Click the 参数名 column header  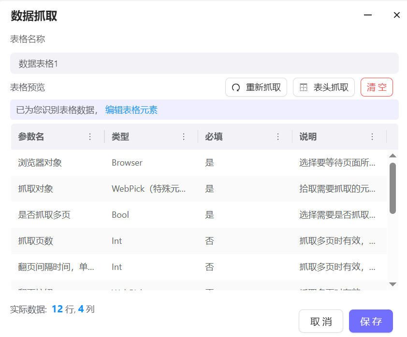31,137
